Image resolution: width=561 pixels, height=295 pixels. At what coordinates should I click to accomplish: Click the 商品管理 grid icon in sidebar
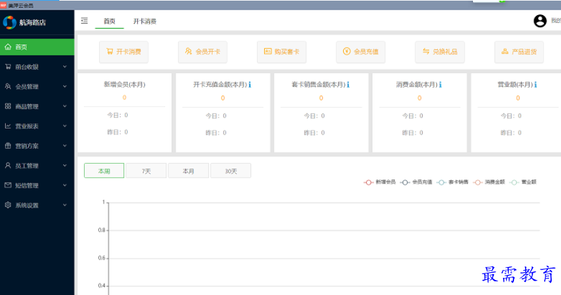(x=8, y=106)
